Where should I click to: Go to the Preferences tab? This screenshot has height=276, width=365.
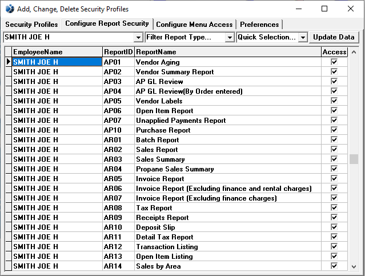(259, 25)
